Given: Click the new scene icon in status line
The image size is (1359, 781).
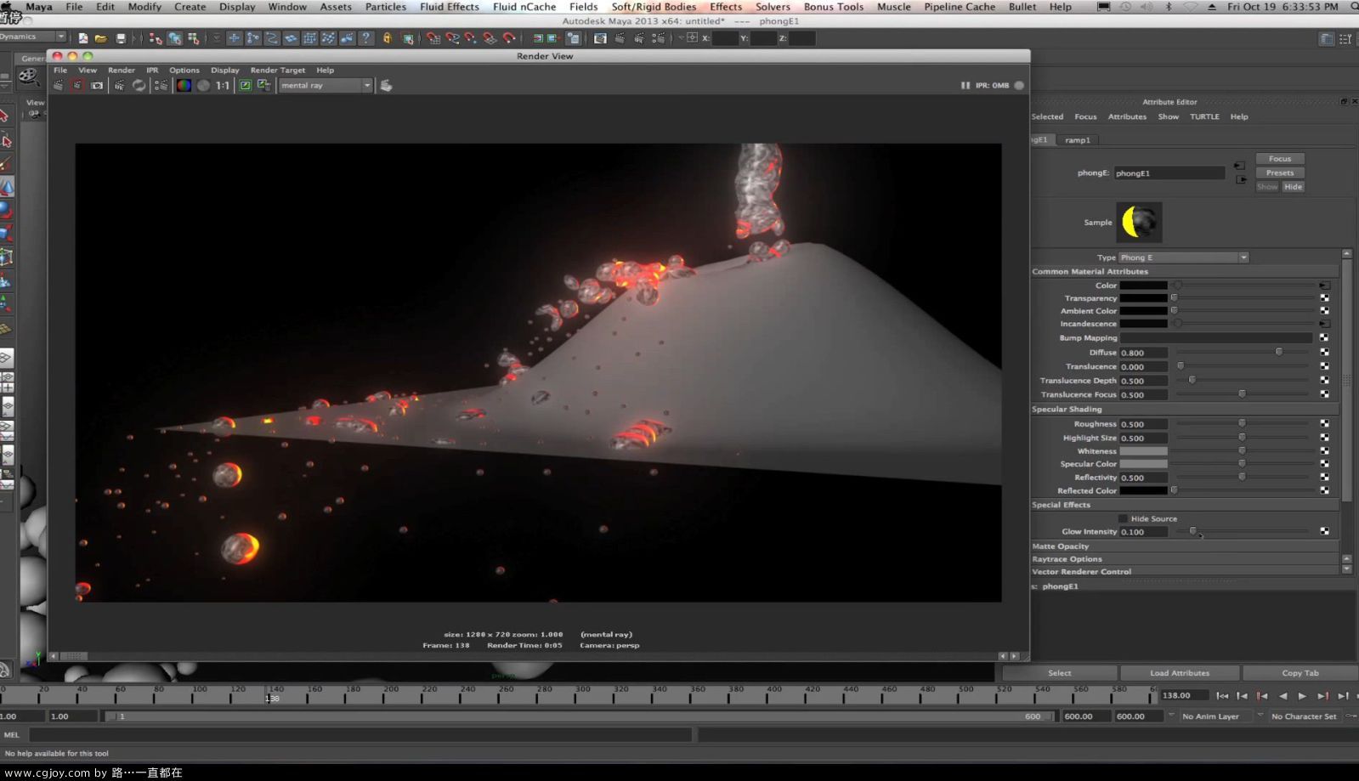Looking at the screenshot, I should (83, 38).
